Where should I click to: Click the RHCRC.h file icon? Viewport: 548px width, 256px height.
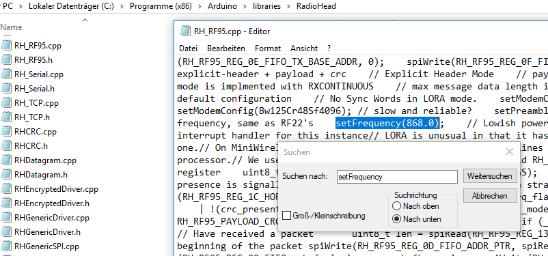point(6,146)
